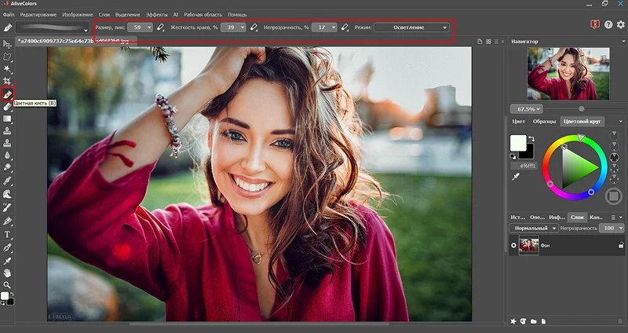Select the Text tool
Image resolution: width=628 pixels, height=333 pixels.
coord(7,234)
